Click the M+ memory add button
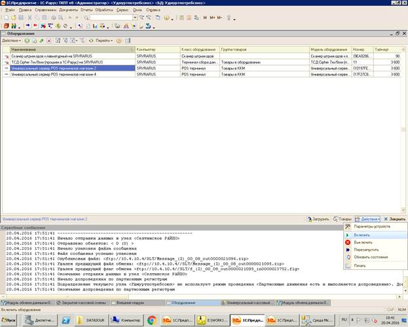The width and height of the screenshot is (408, 327). coord(212,18)
